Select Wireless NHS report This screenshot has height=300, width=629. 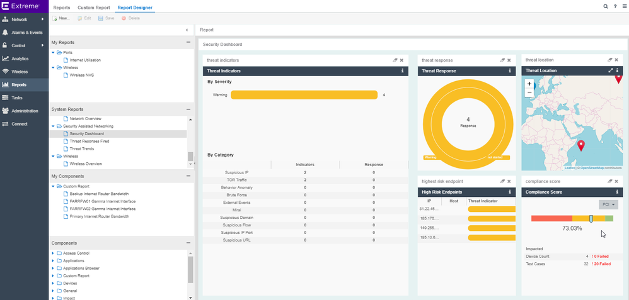tap(82, 75)
